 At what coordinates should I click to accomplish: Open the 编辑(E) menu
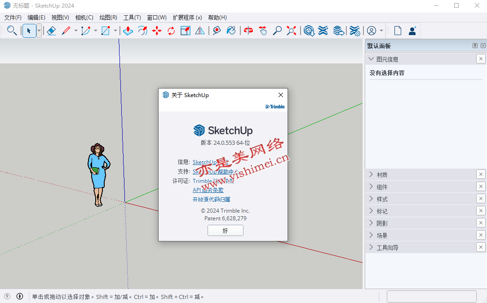pos(36,18)
